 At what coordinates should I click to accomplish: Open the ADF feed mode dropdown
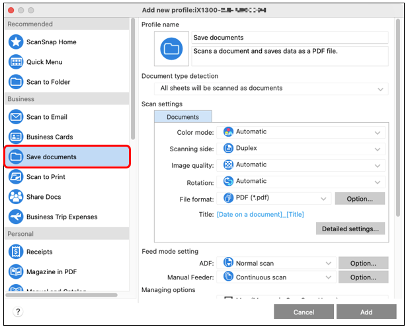coord(276,263)
